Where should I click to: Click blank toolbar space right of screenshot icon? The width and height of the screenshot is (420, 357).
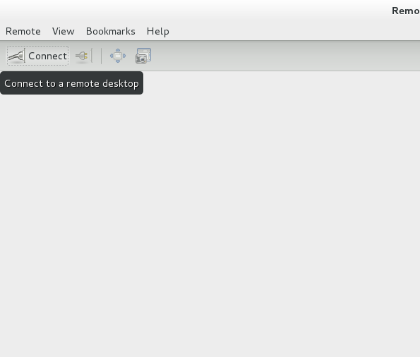click(284, 56)
